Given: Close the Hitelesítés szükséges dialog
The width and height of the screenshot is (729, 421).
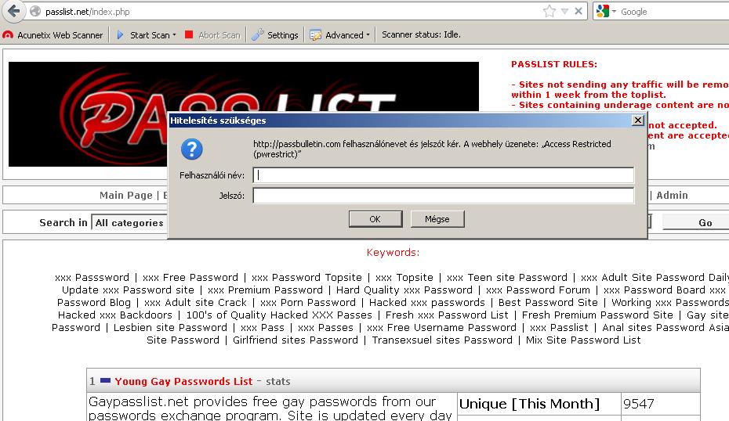Looking at the screenshot, I should [638, 121].
